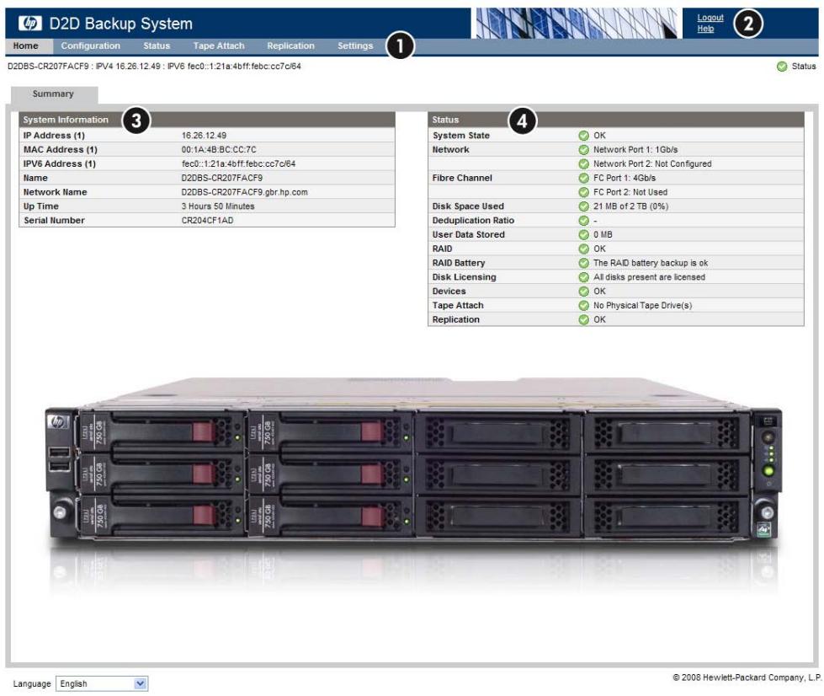This screenshot has width=824, height=696.
Task: Click the D2D Backup System title
Action: (x=121, y=24)
